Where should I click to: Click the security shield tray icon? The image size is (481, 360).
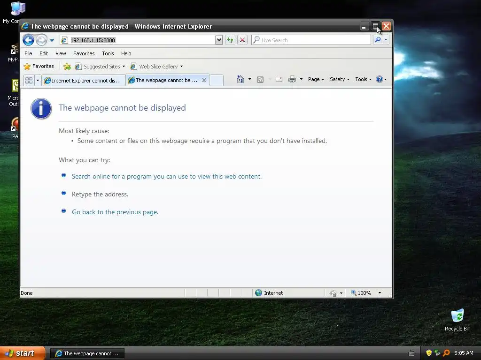point(429,353)
